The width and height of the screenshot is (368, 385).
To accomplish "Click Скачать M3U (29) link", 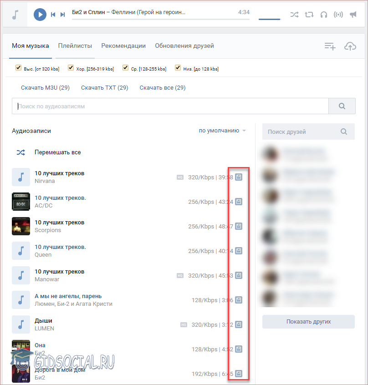I will [x=45, y=88].
